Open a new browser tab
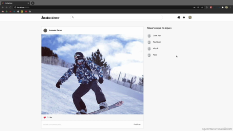The image size is (233, 131). (33, 3)
